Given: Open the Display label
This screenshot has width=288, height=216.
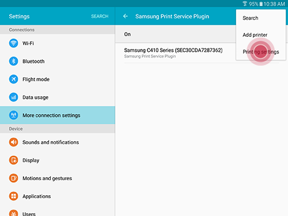Looking at the screenshot, I should click(x=31, y=160).
